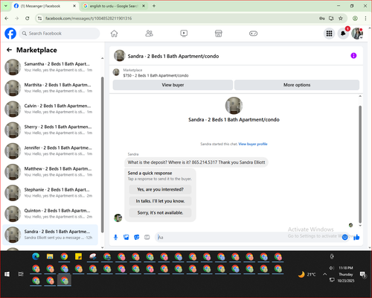Image resolution: width=372 pixels, height=298 pixels.
Task: Select Sandra conversation in sidebar list
Action: point(50,235)
